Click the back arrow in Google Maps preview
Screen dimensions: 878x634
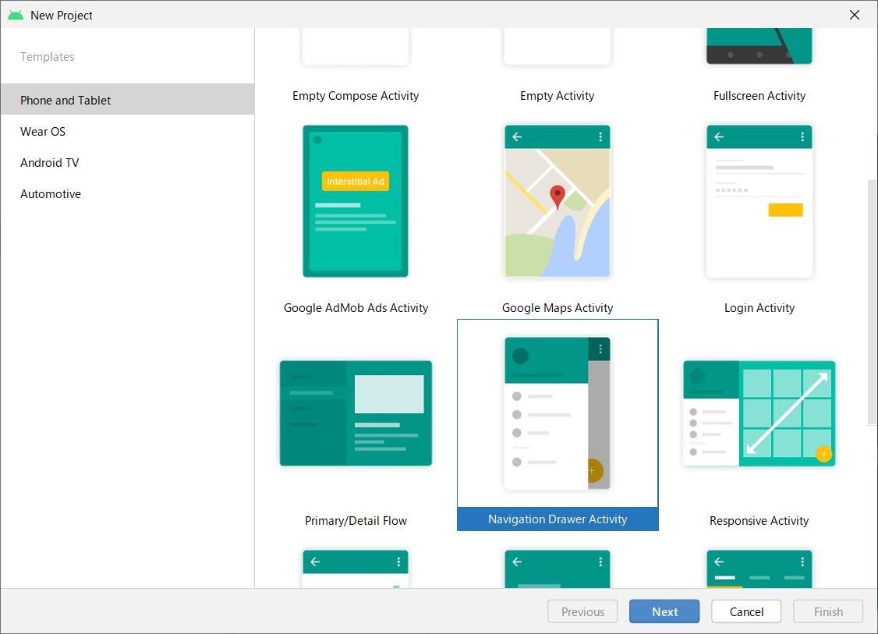[x=517, y=136]
